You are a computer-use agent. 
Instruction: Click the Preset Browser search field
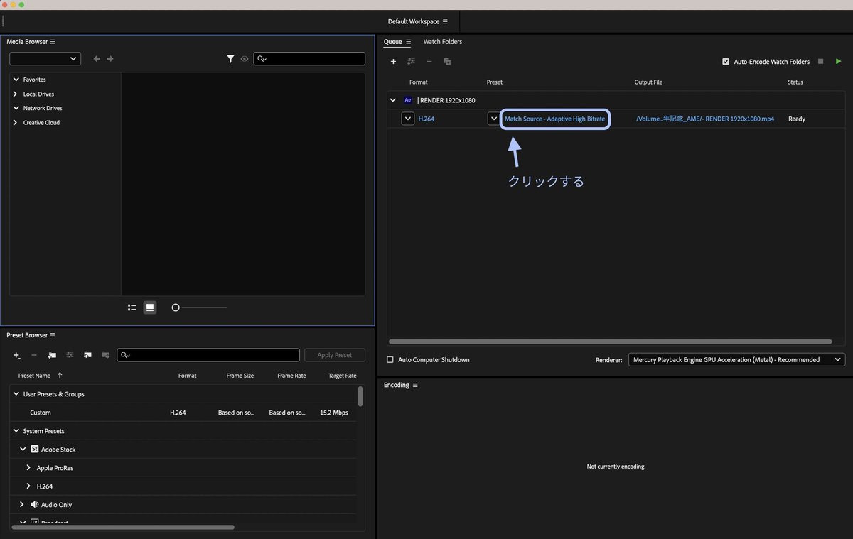208,354
